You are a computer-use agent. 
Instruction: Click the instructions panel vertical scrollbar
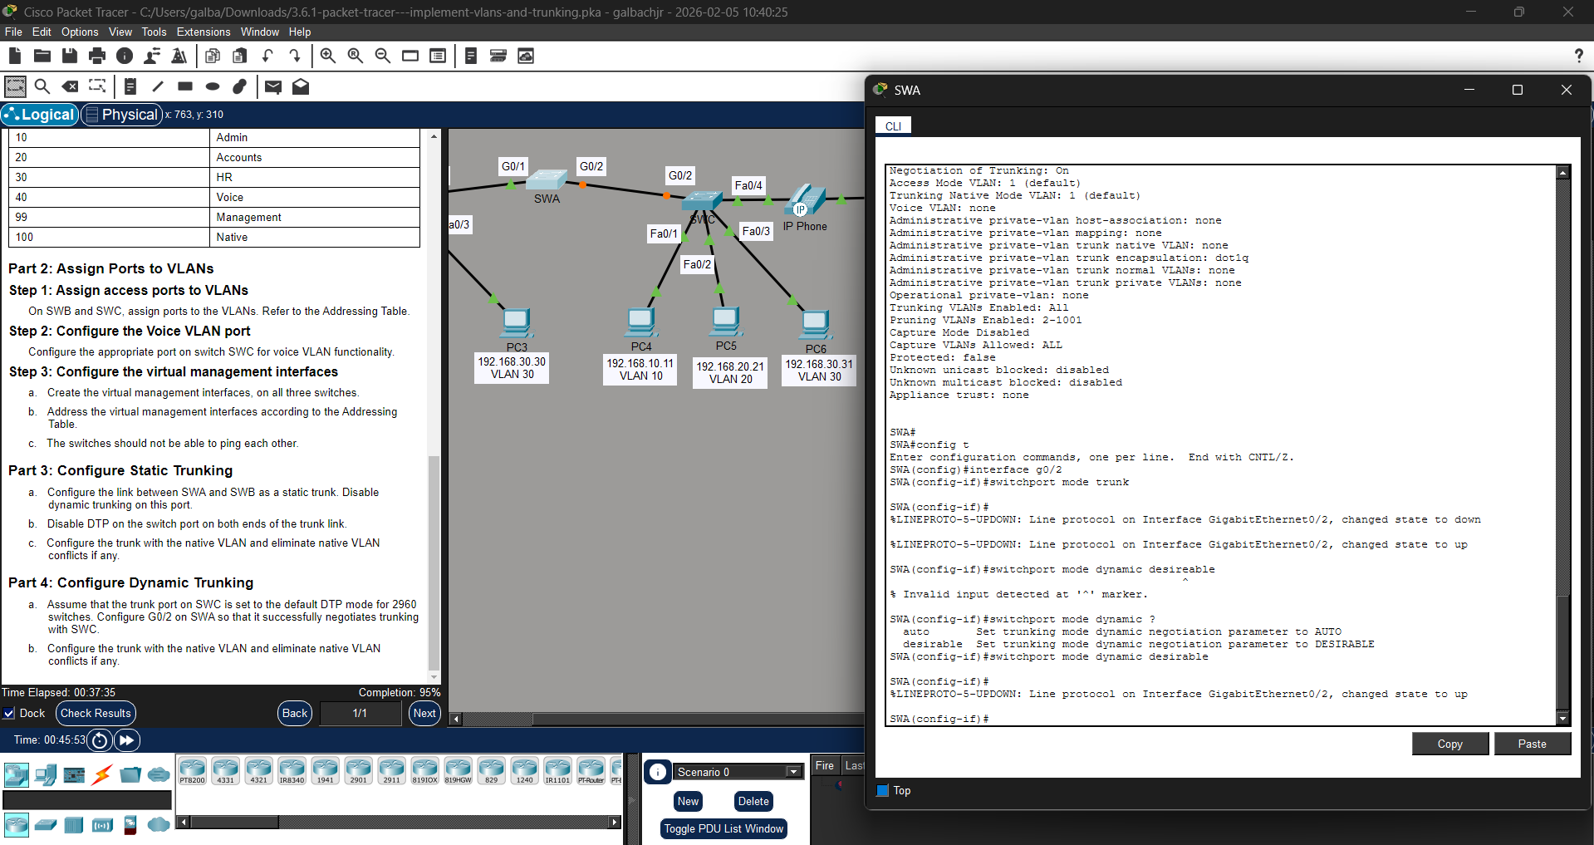[434, 563]
